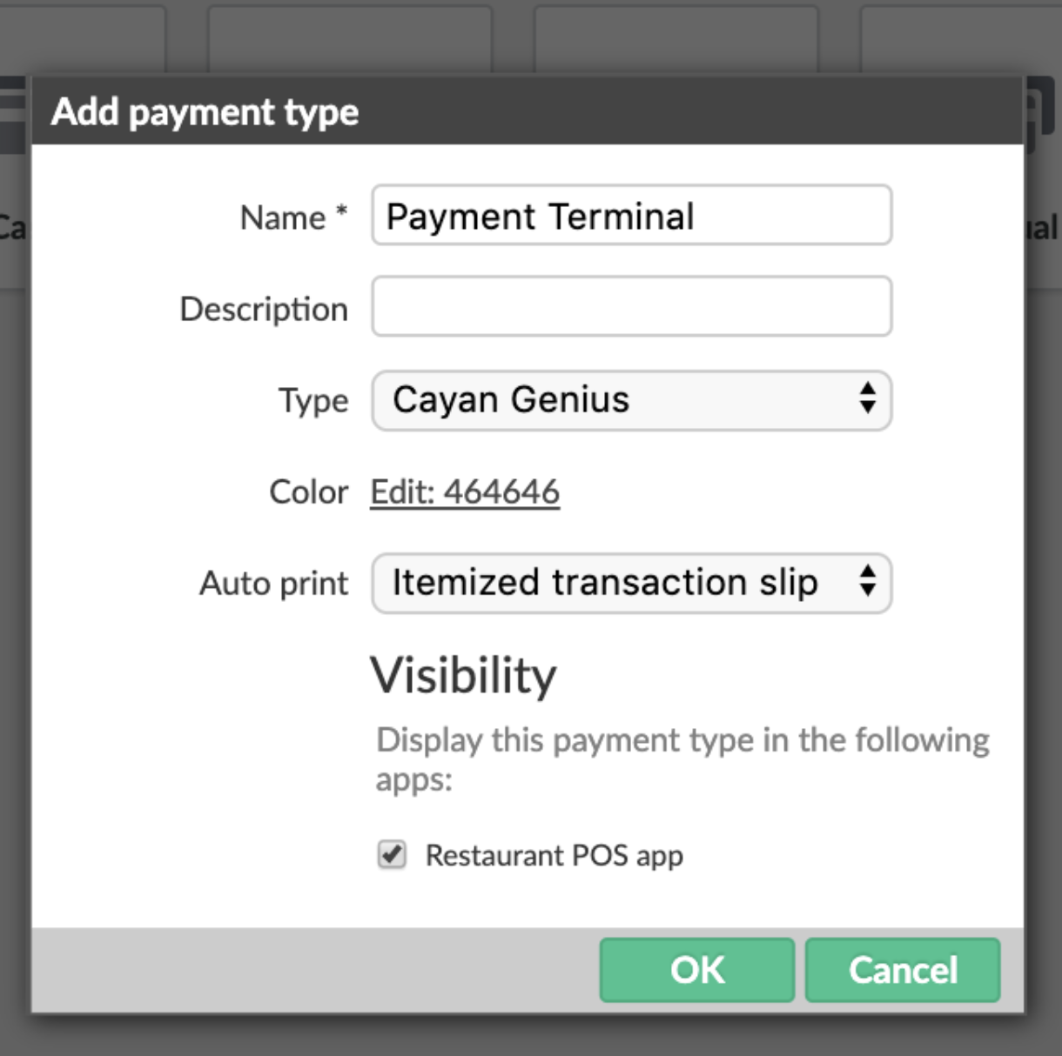Click the Add payment type title bar
The height and width of the screenshot is (1056, 1062).
pyautogui.click(x=205, y=112)
